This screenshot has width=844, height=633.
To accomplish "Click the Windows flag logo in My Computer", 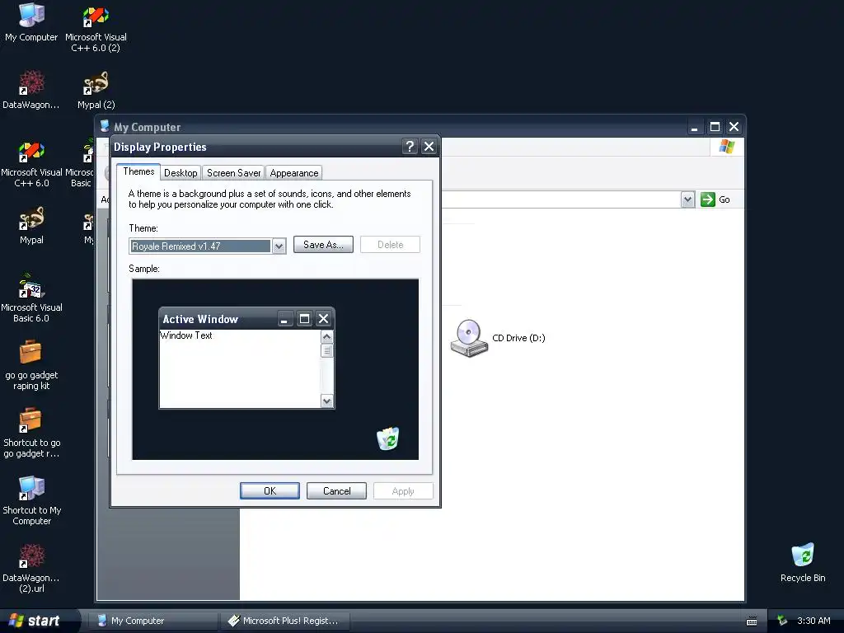I will pyautogui.click(x=726, y=147).
